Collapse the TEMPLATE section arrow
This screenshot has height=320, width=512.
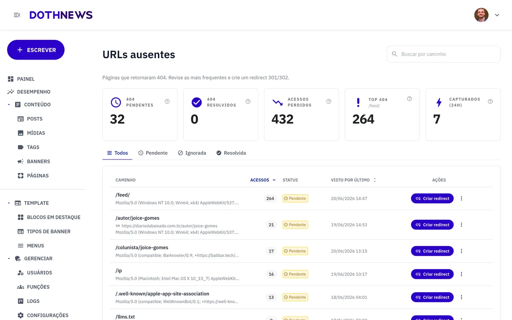(9, 203)
